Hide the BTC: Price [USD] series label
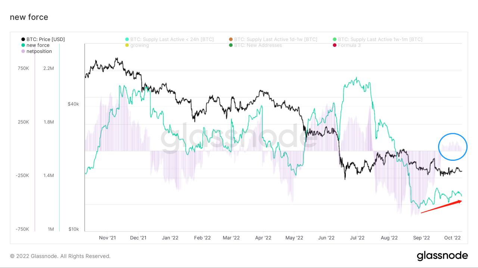Screen dimensions: 478x268 46,39
